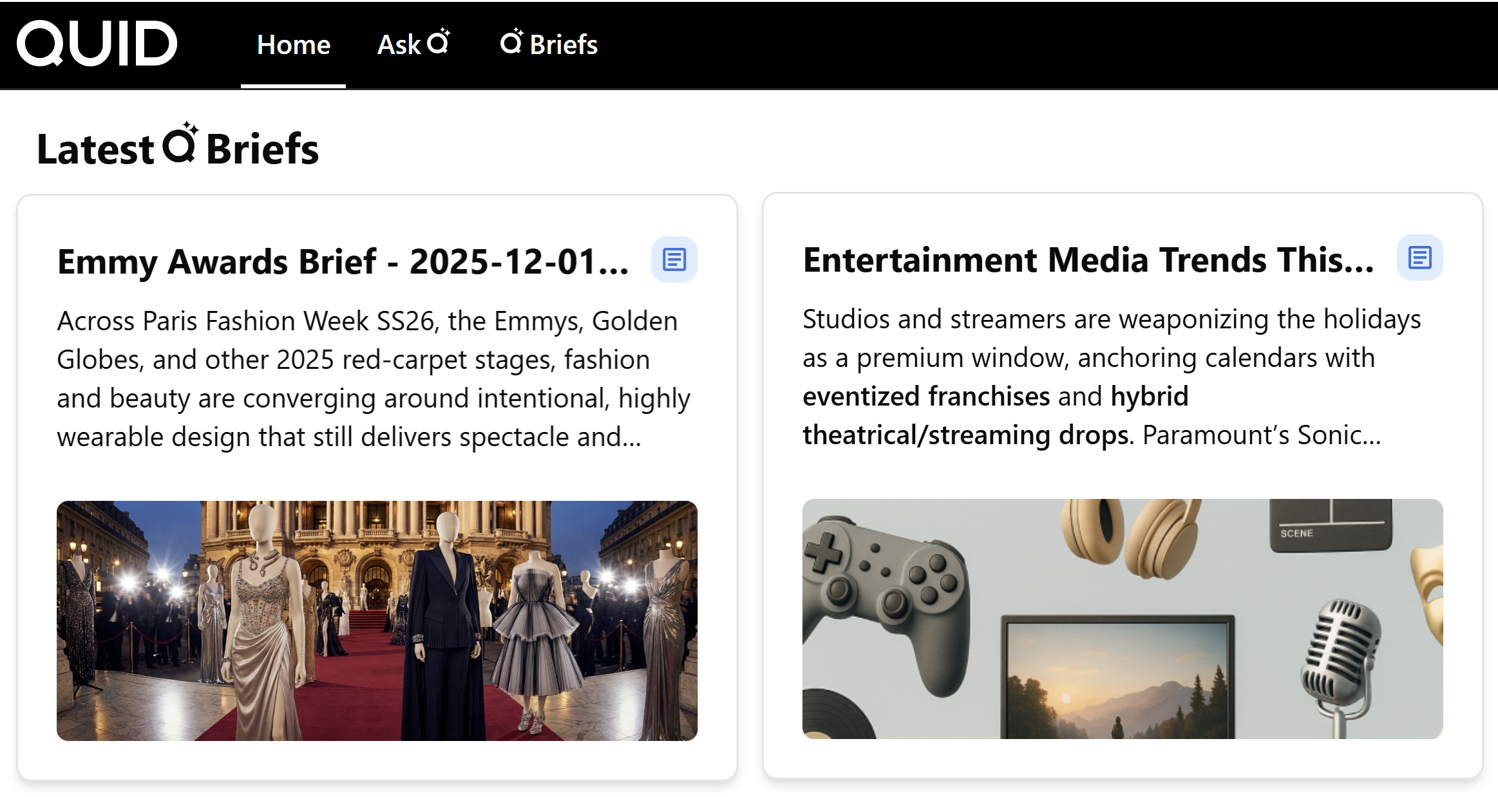Open the document icon on Entertainment Media Trends card

1419,258
